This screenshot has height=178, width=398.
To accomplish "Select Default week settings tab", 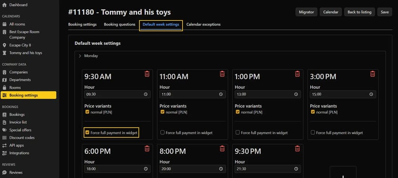I will point(161,24).
